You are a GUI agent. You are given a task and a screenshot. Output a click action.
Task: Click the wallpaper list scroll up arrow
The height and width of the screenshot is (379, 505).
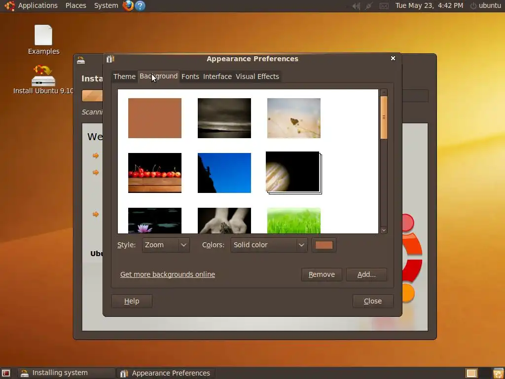coord(384,93)
